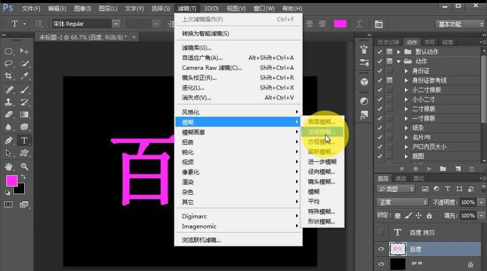Expand the 默认动作 action set

(x=398, y=52)
